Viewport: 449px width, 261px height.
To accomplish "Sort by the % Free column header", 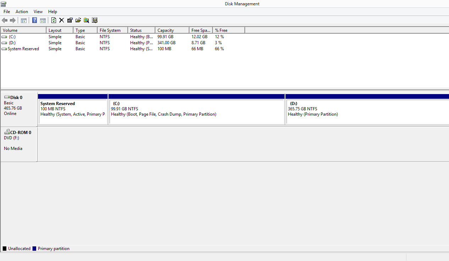I will click(229, 30).
